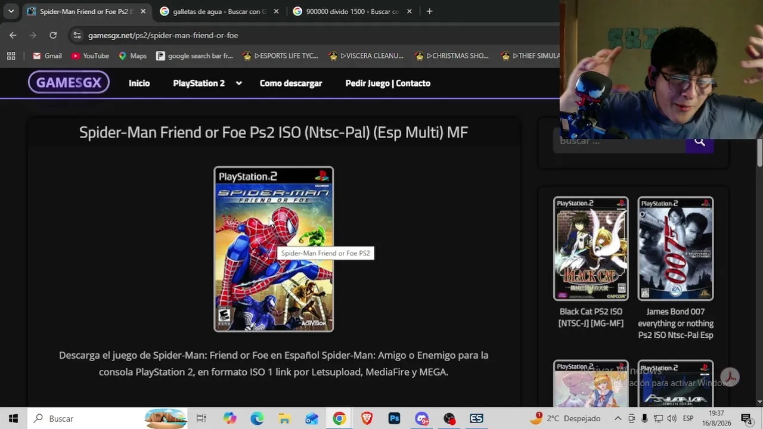Open the Black Cat PS2 cover thumbnail
The image size is (763, 429).
tap(591, 248)
